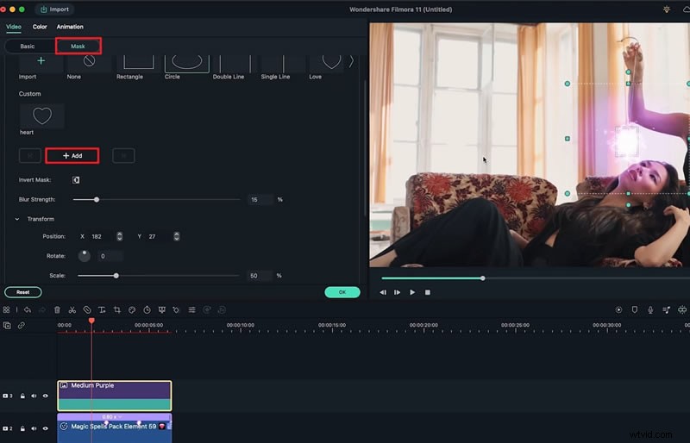The height and width of the screenshot is (443, 690).
Task: Open the audio mixer music icon
Action: (x=666, y=310)
